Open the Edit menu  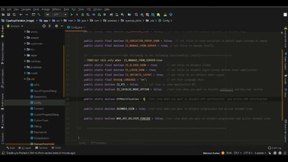9,9
